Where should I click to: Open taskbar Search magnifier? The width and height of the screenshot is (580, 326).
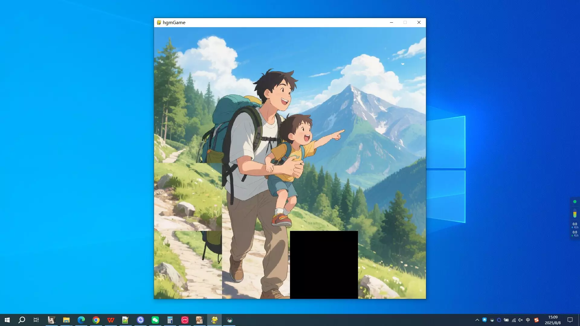click(x=22, y=320)
